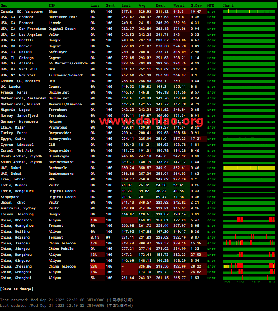The width and height of the screenshot is (278, 311).
Task: Sort by the Worst column header
Action: [179, 5]
